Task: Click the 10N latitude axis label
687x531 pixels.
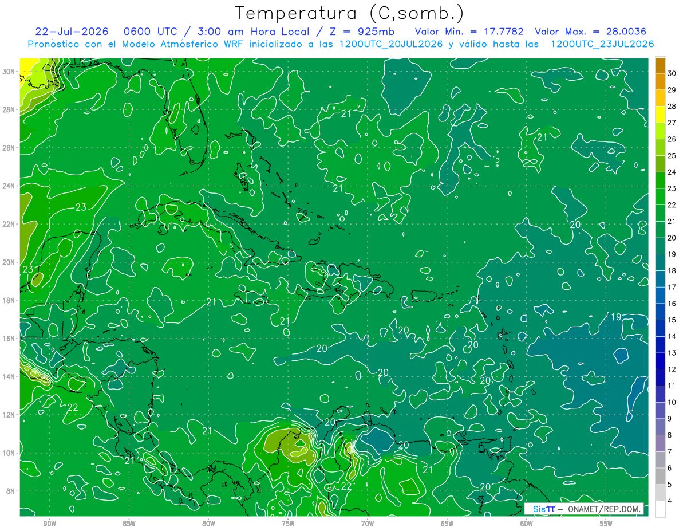Action: point(10,453)
